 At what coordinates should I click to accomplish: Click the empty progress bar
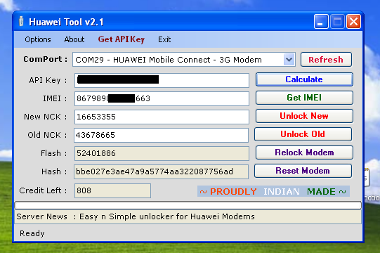[x=188, y=205]
